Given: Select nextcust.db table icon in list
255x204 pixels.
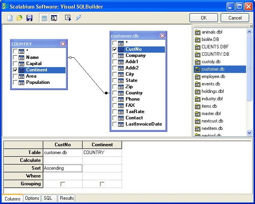Looking at the screenshot, I should coord(198,121).
